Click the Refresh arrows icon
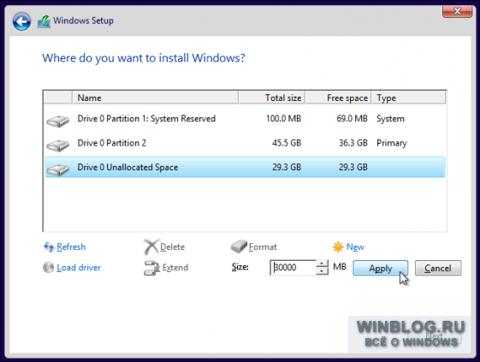The width and height of the screenshot is (480, 362). point(49,246)
